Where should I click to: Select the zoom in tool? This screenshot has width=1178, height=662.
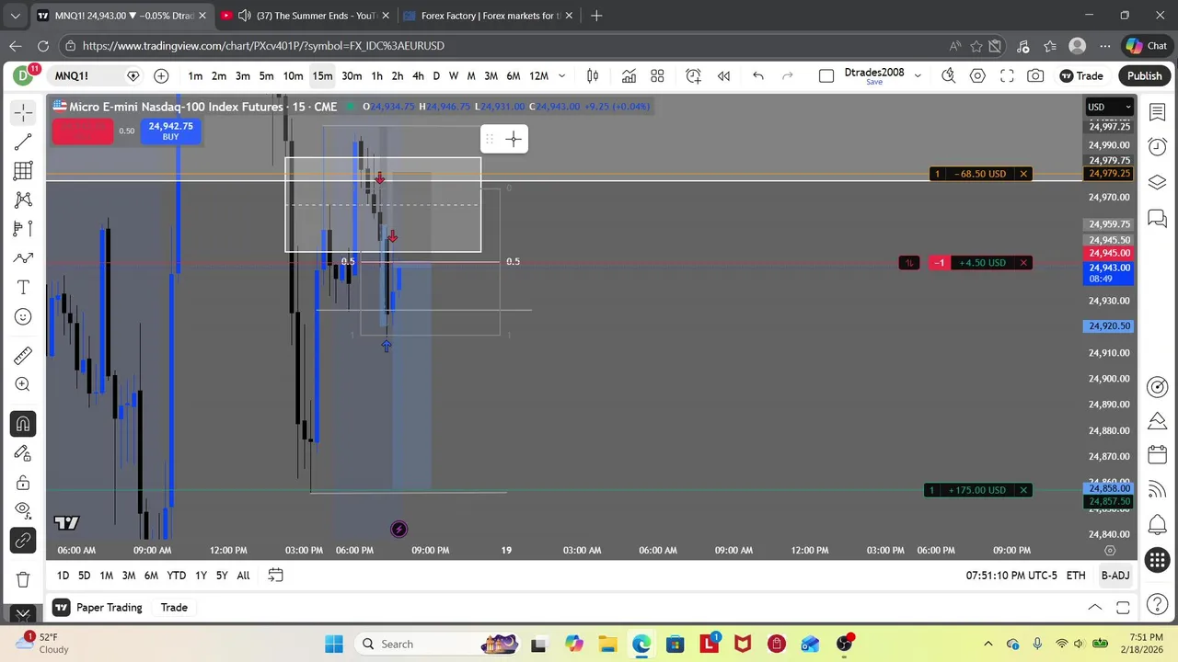[x=23, y=384]
